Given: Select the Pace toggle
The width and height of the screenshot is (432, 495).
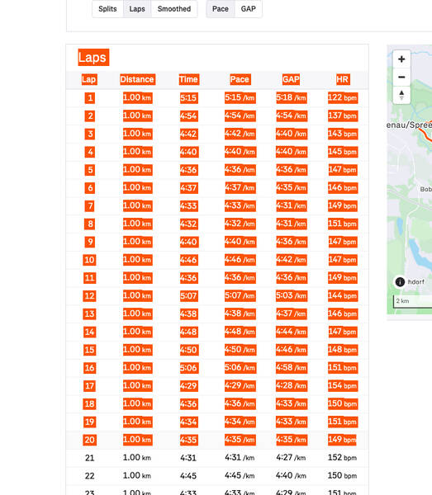Looking at the screenshot, I should click(221, 9).
